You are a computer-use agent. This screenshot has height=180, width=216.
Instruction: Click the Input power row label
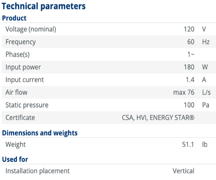click(23, 67)
